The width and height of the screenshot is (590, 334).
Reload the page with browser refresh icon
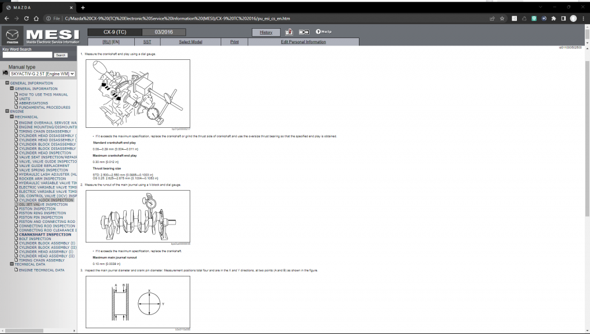(x=36, y=18)
